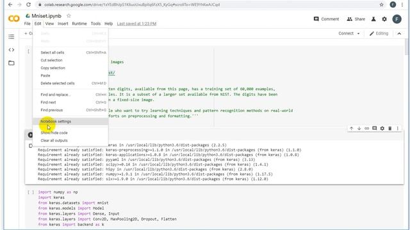Click the Share button
Image resolution: width=410 pixels, height=230 pixels.
click(356, 19)
